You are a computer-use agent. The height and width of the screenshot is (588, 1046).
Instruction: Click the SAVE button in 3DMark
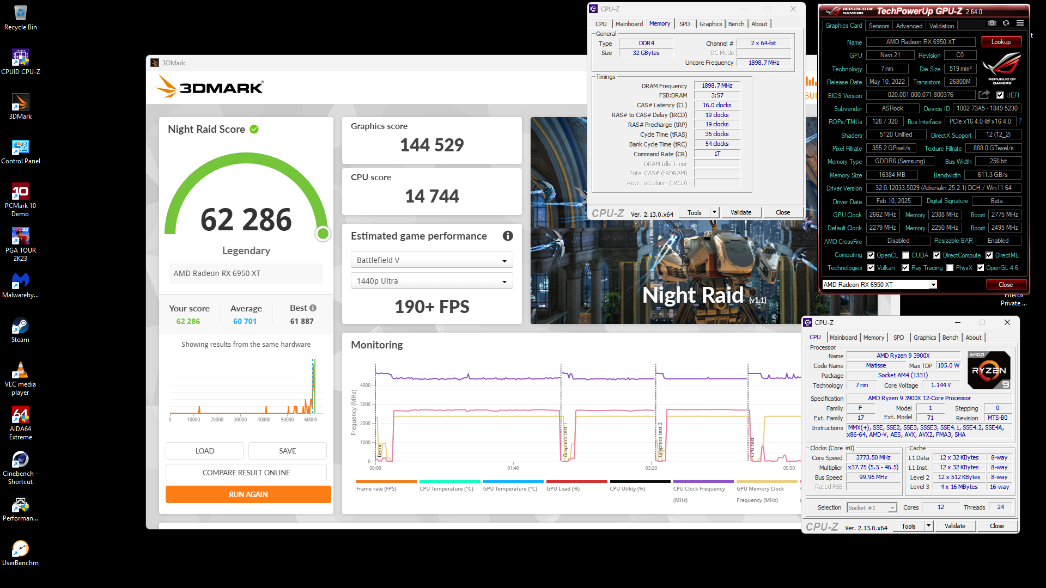click(288, 451)
